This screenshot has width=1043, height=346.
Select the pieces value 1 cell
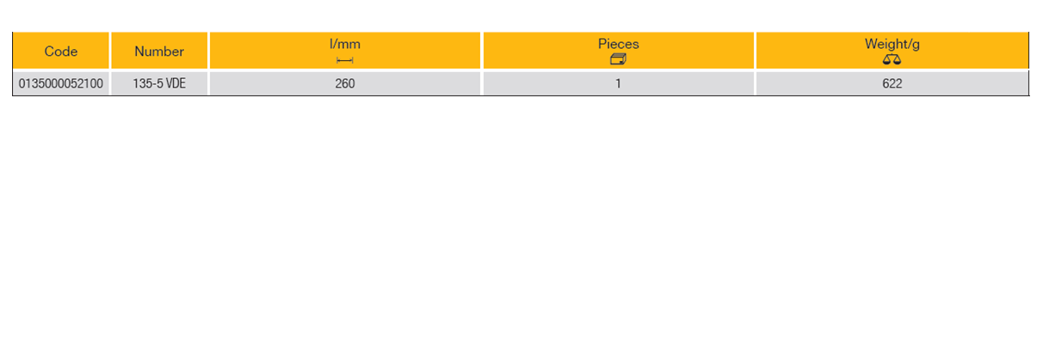[x=619, y=84]
